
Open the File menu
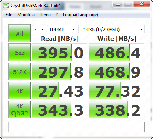pos(9,15)
